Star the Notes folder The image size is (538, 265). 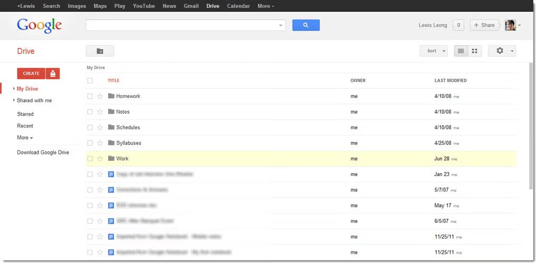pos(100,112)
